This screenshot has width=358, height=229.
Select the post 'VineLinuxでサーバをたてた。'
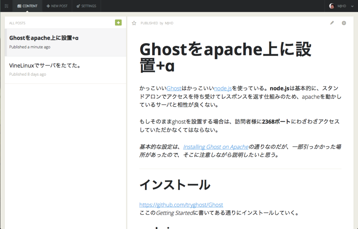click(x=65, y=70)
